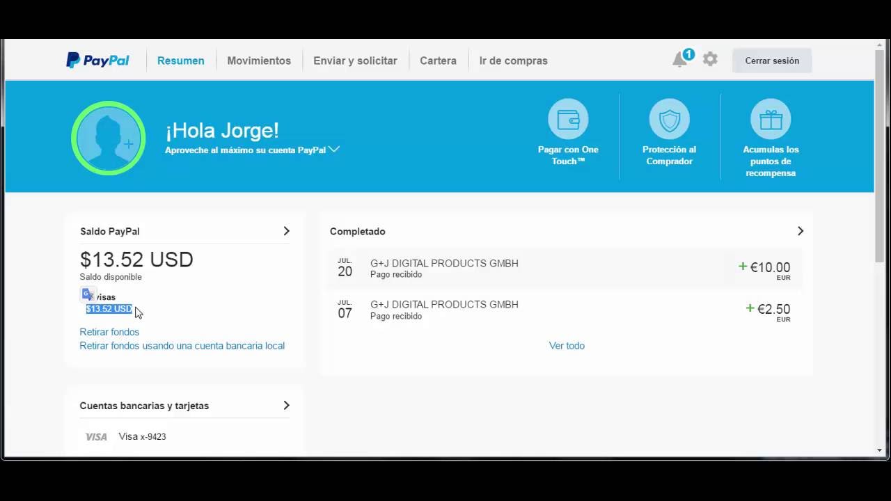
Task: Click the Saldo disponible label
Action: [x=111, y=277]
